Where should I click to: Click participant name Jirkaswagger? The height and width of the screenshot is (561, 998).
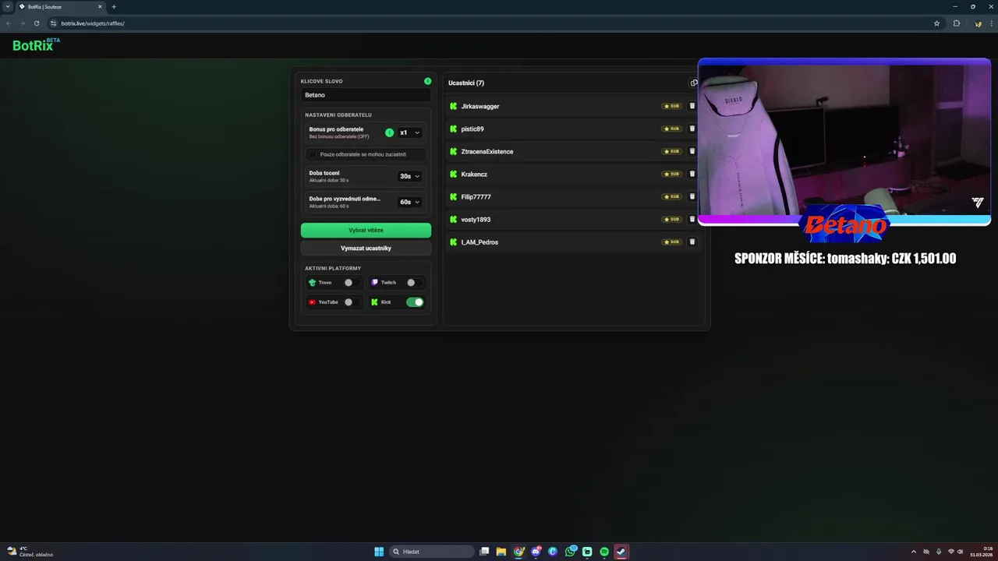480,106
